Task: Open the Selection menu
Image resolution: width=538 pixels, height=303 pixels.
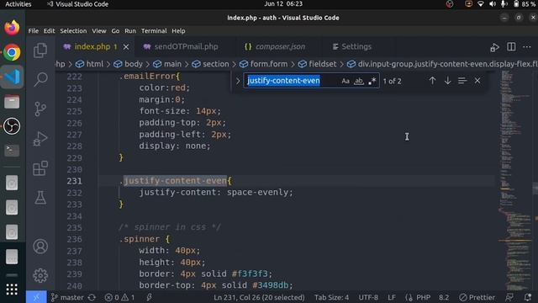Action: pyautogui.click(x=73, y=31)
